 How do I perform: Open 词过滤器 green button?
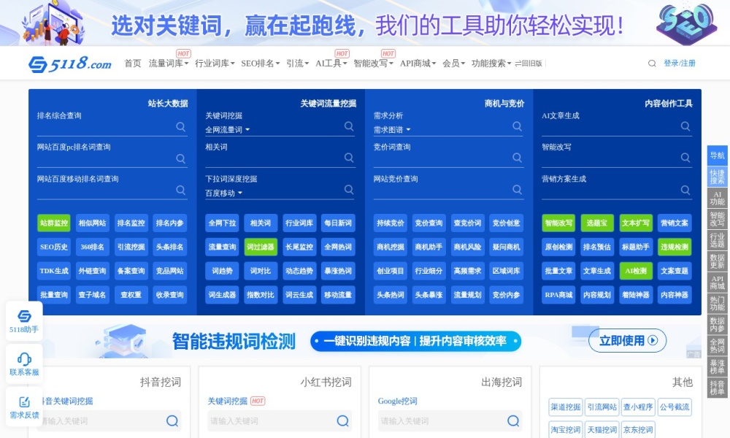click(x=261, y=247)
